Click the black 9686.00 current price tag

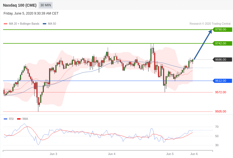point(222,60)
